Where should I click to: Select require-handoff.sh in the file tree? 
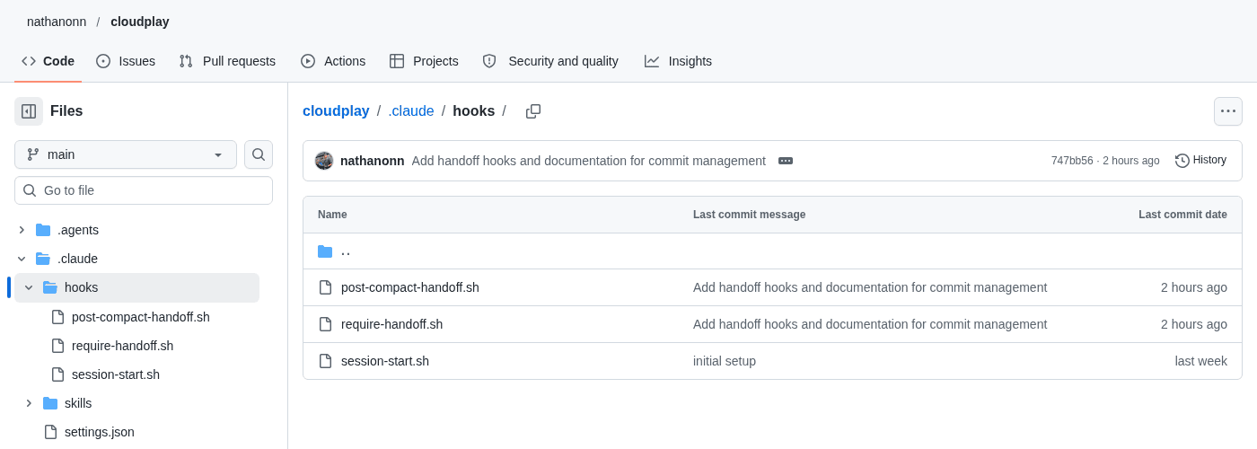coord(123,346)
